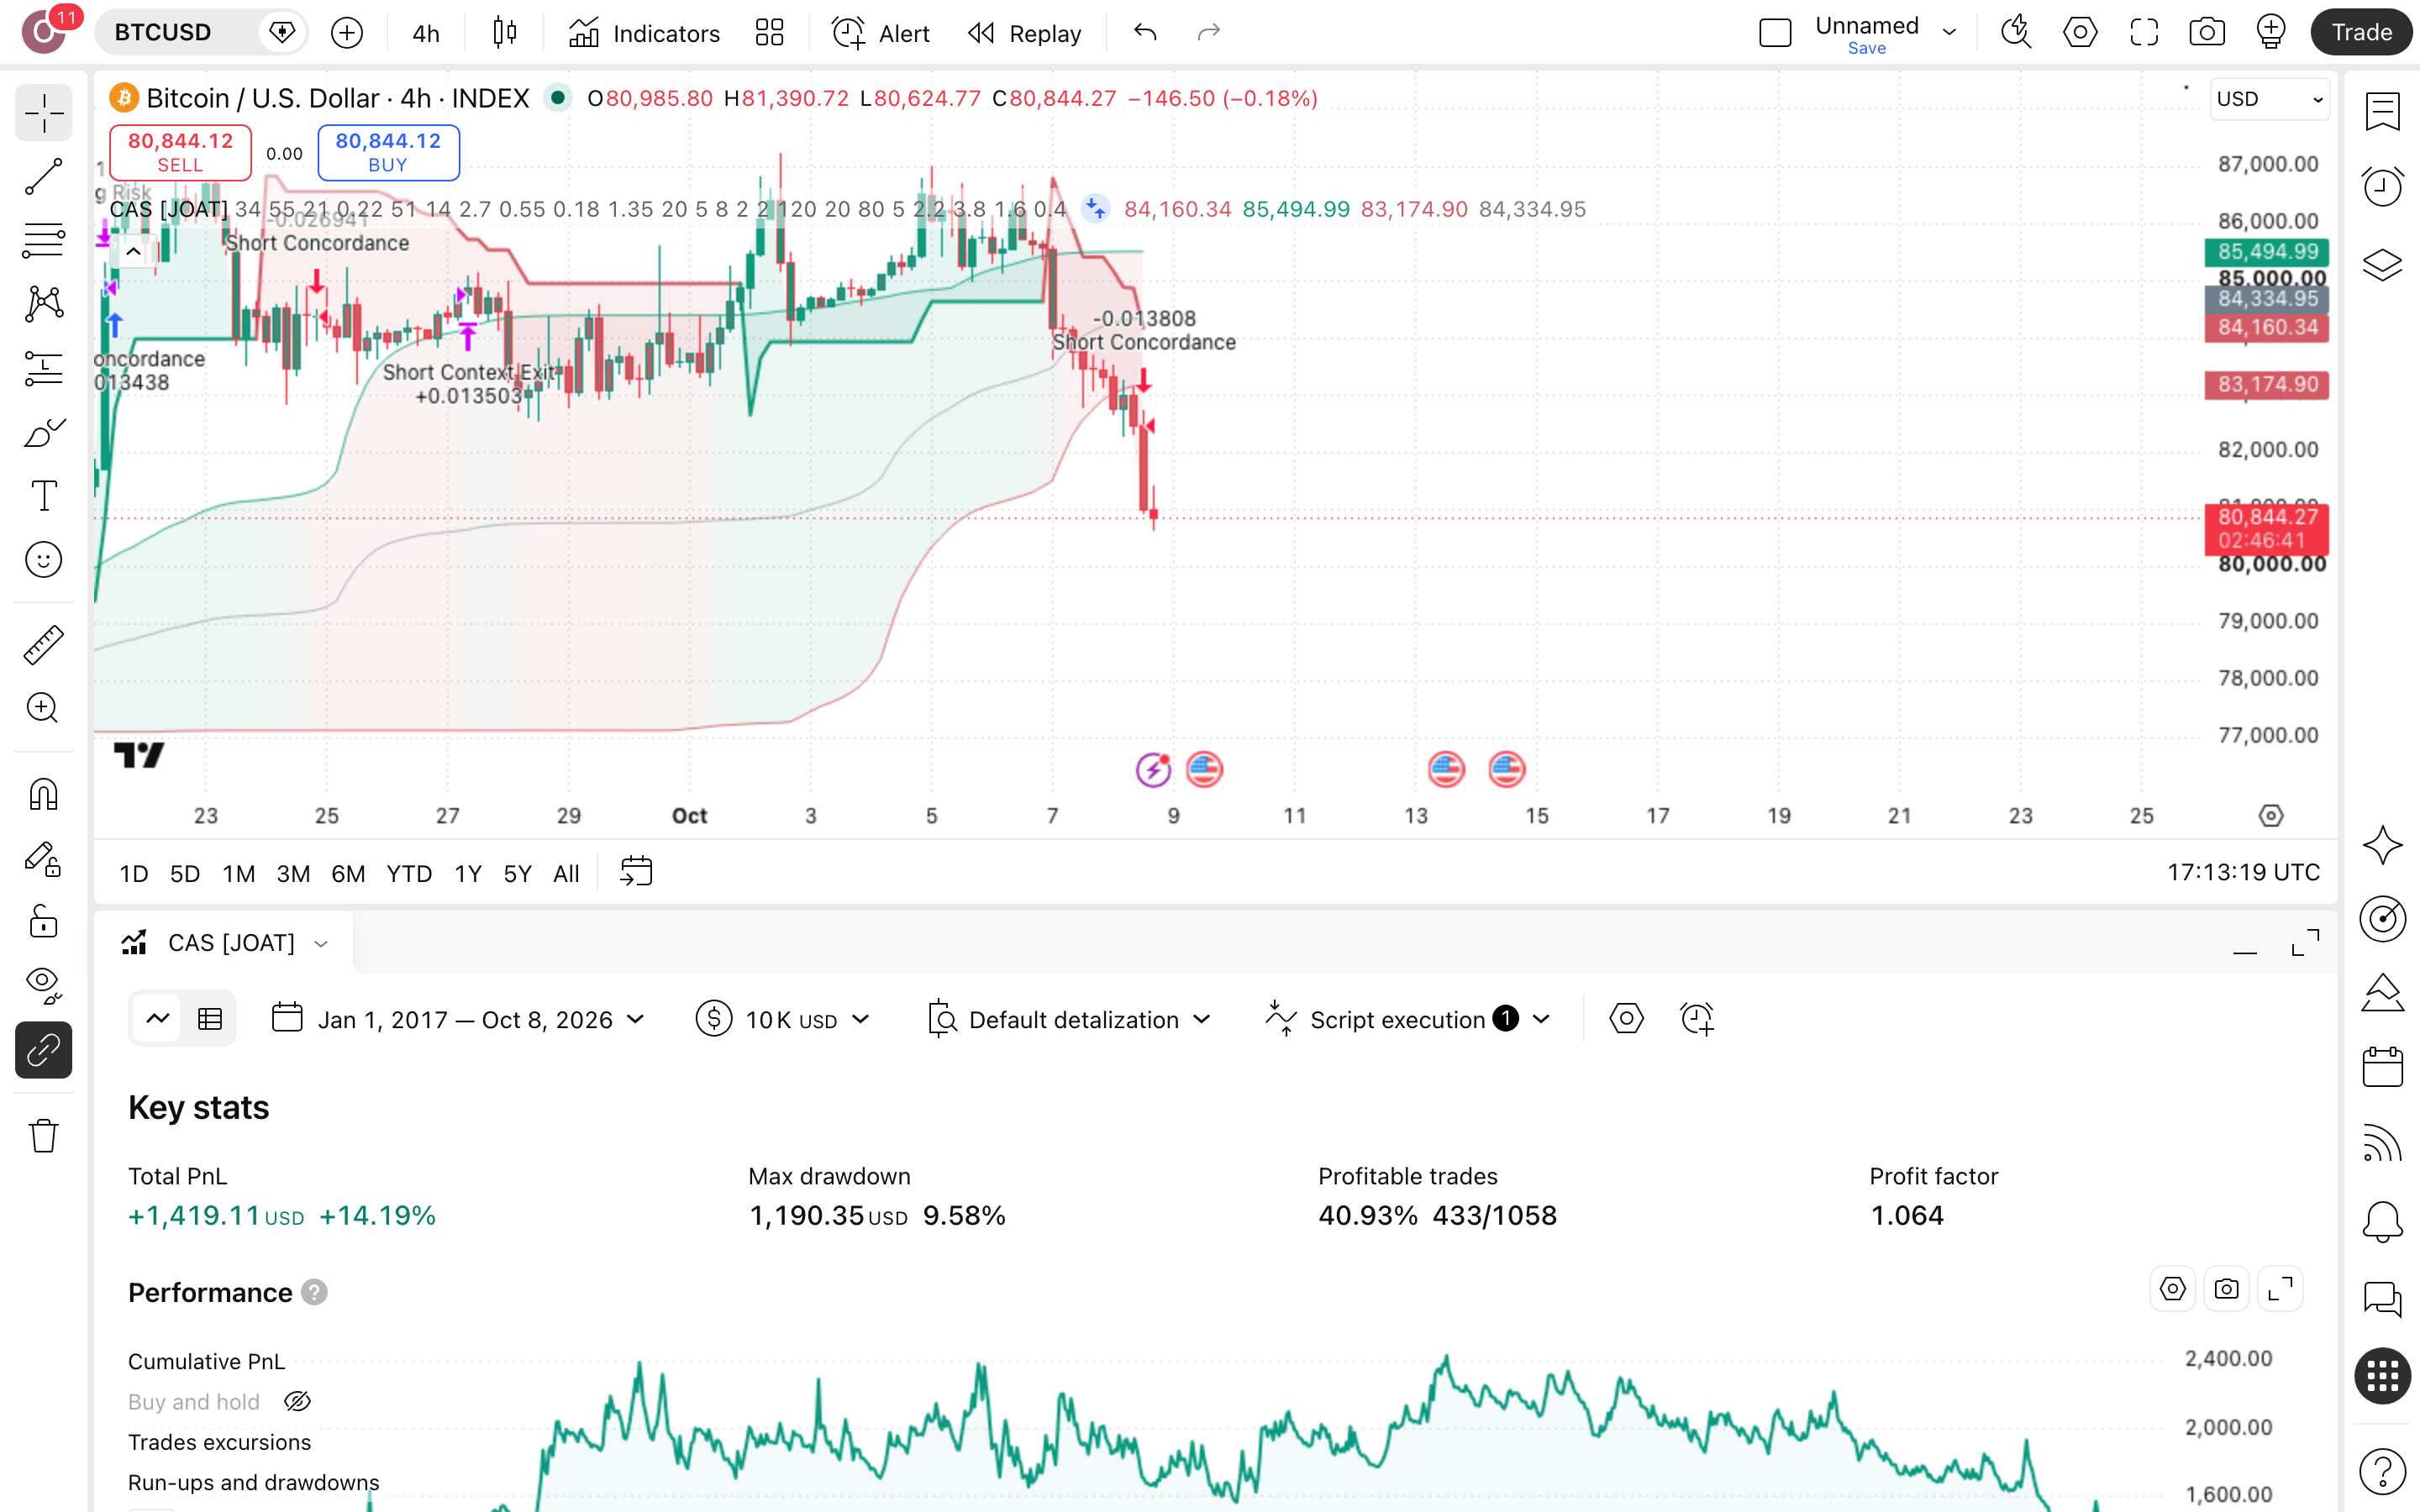Image resolution: width=2420 pixels, height=1512 pixels.
Task: Open the calendar panel in right sidebar
Action: pyautogui.click(x=2382, y=1066)
